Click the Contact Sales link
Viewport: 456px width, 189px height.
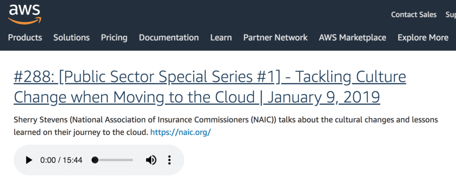(414, 15)
